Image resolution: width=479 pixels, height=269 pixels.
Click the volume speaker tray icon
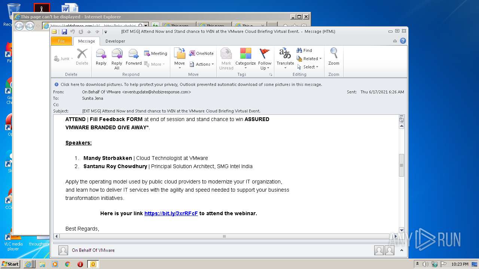425,264
